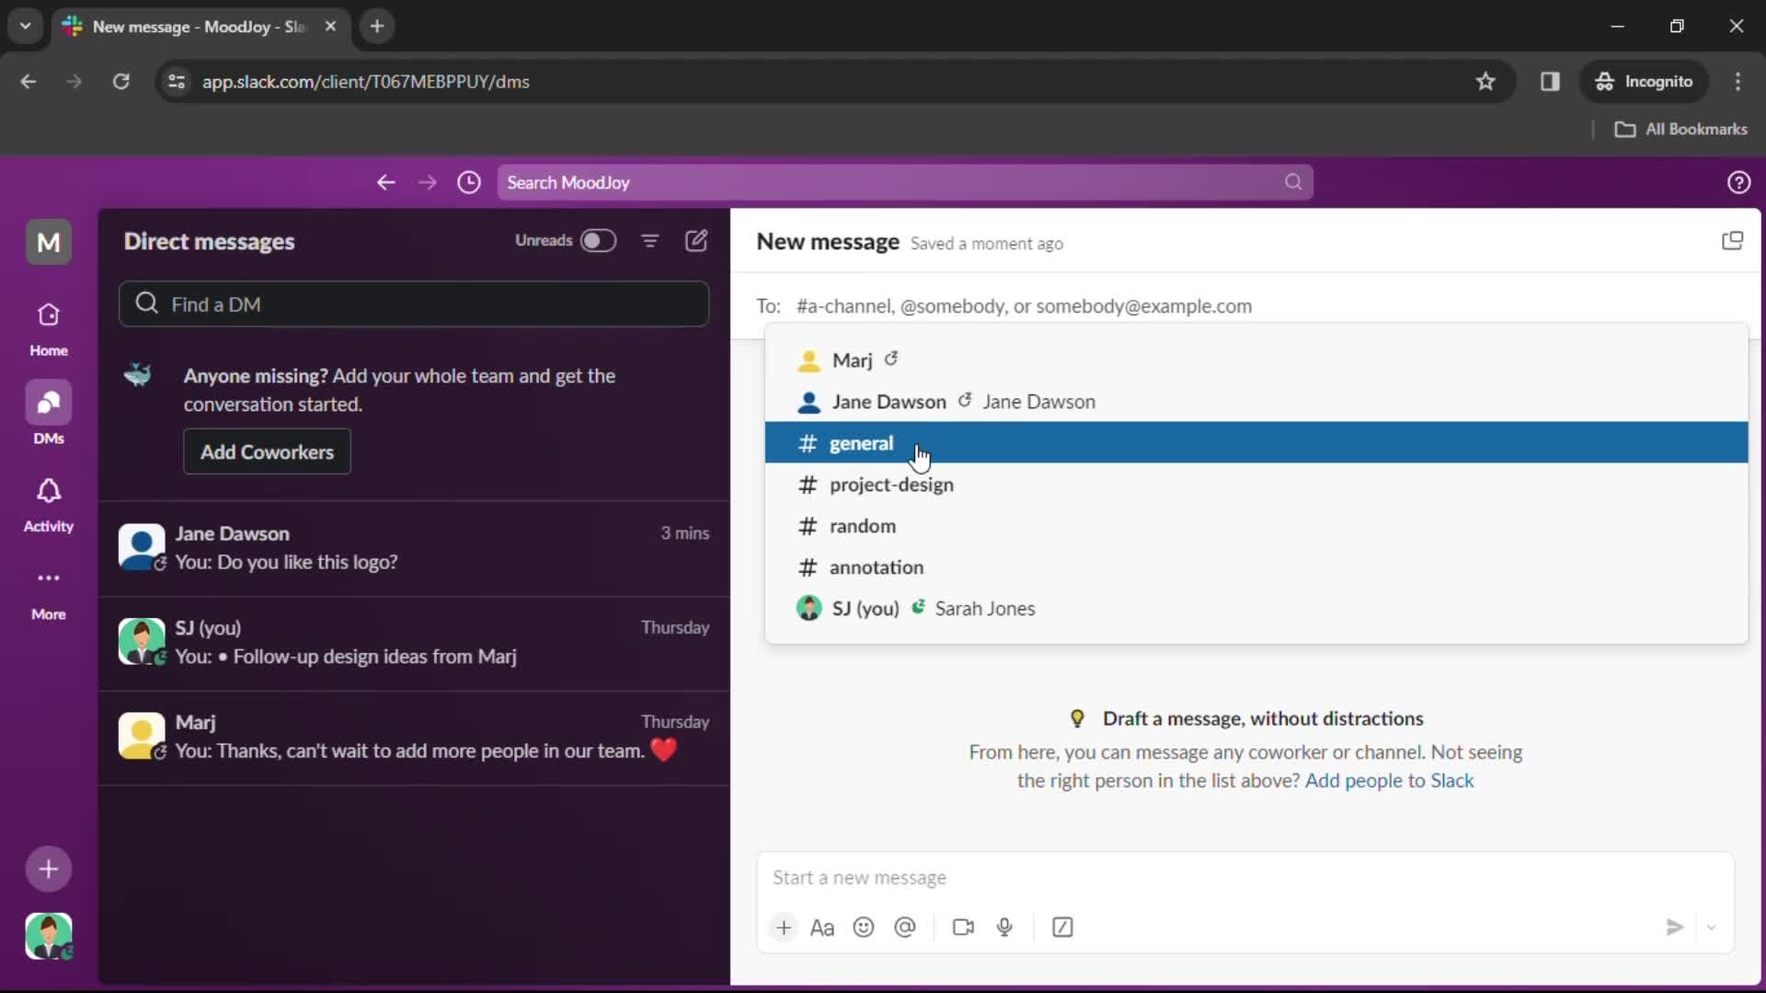Viewport: 1766px width, 993px height.
Task: Select Jane Dawson from the suggestions
Action: [1256, 402]
